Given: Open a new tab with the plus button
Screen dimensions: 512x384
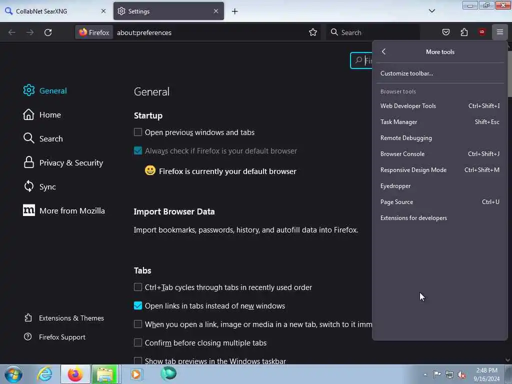Looking at the screenshot, I should coord(235,11).
